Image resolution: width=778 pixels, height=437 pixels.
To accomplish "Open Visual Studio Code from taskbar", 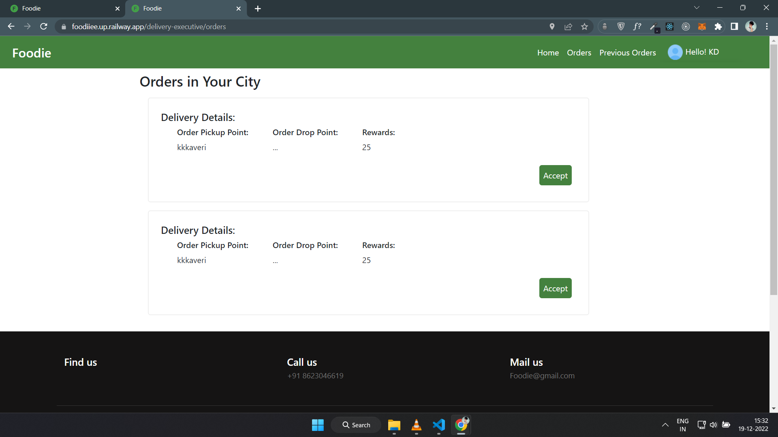I will 438,425.
